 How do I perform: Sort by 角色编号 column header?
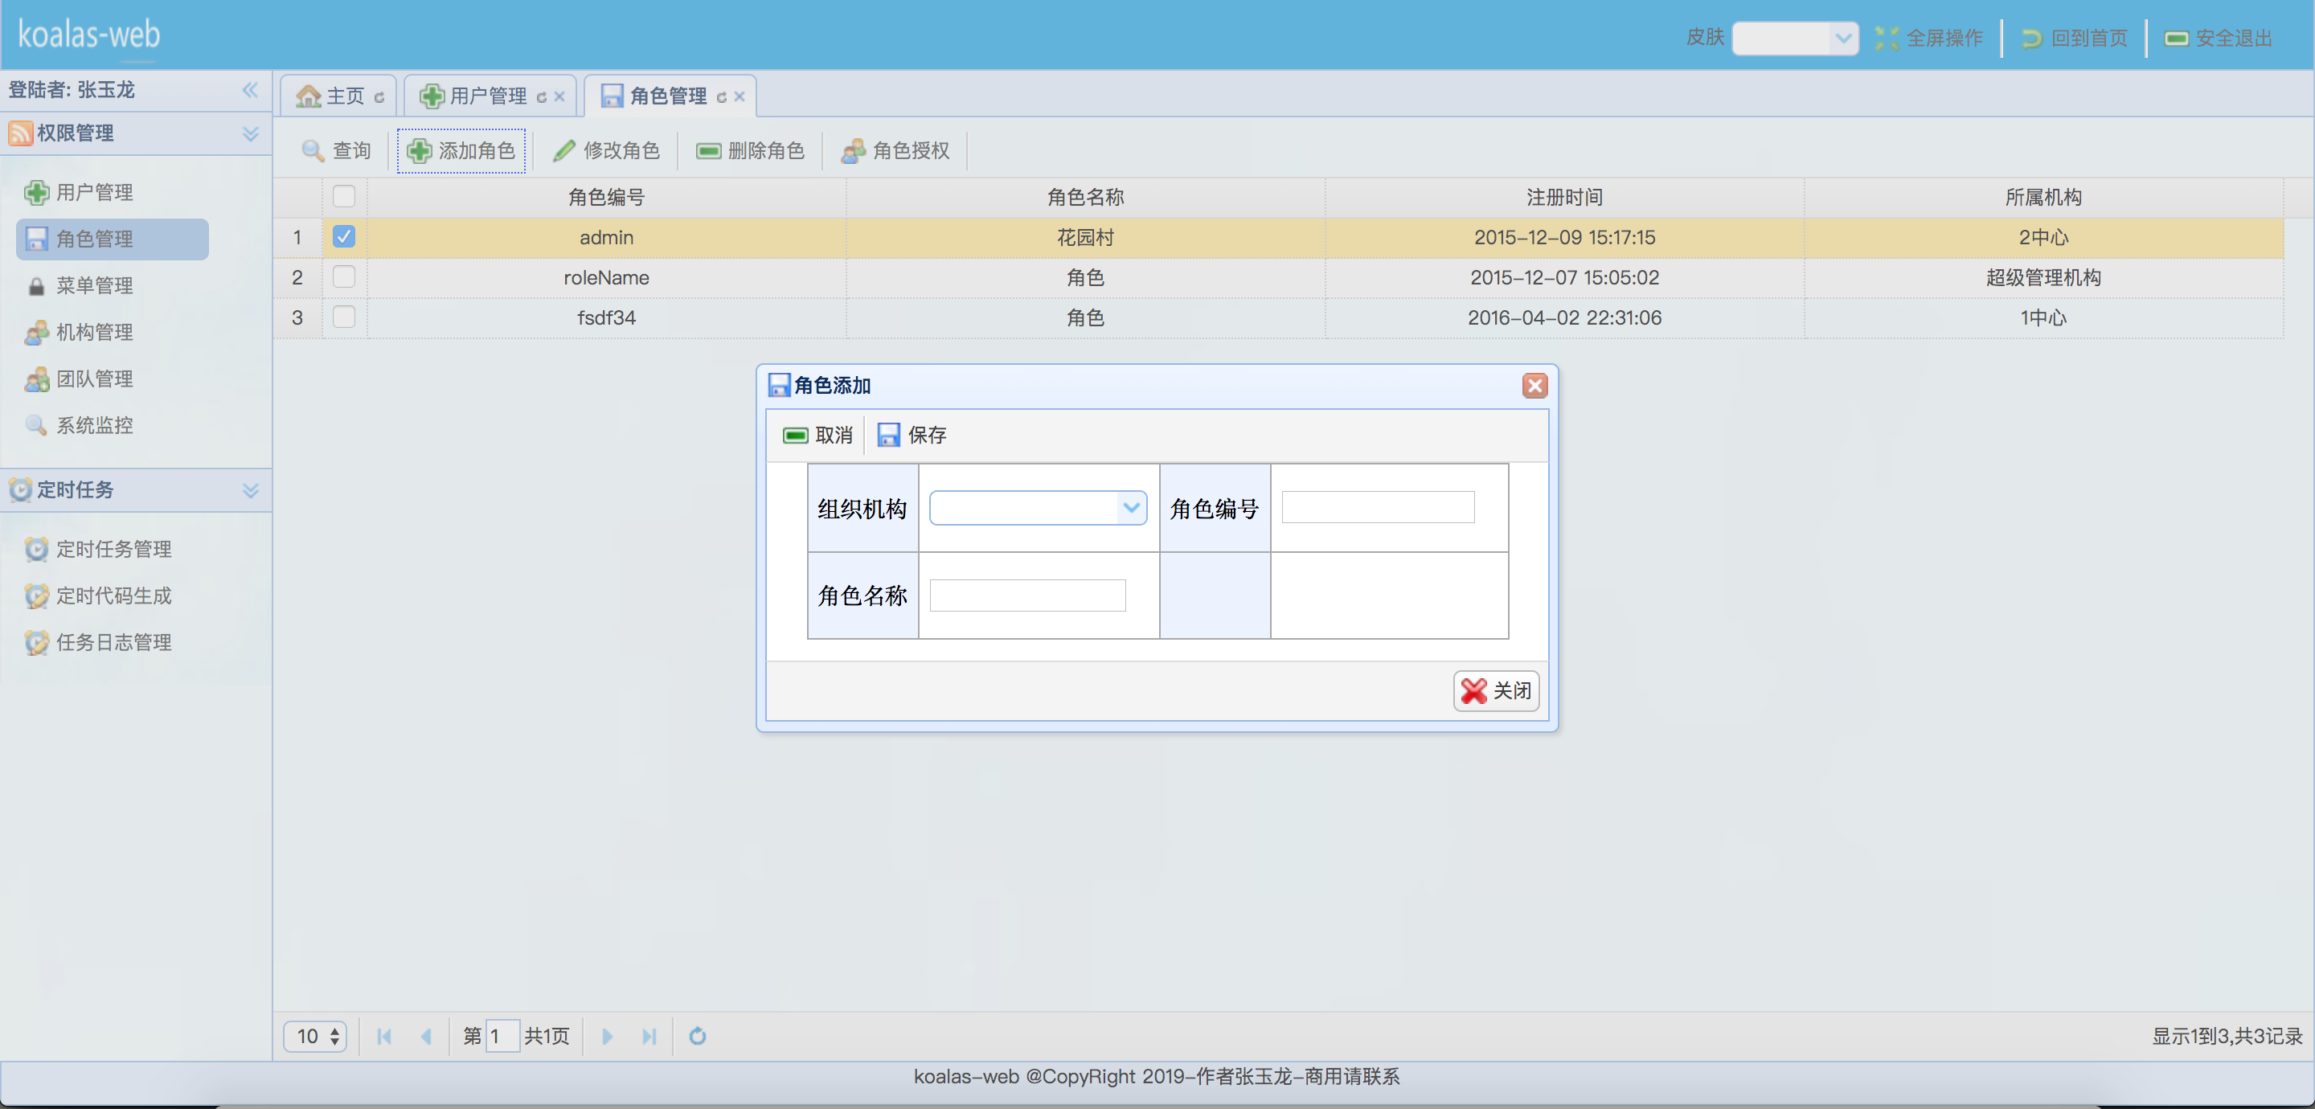tap(607, 197)
